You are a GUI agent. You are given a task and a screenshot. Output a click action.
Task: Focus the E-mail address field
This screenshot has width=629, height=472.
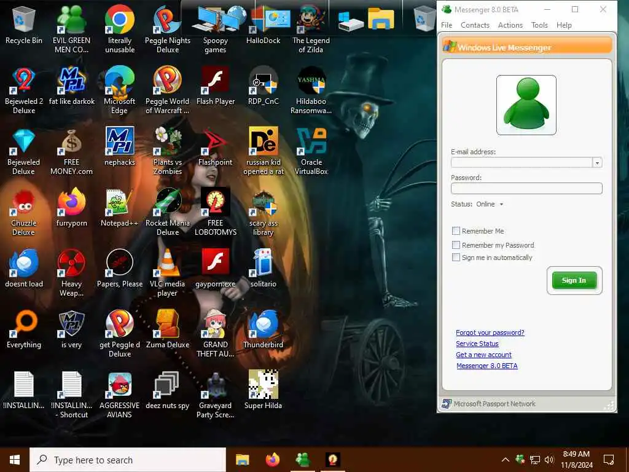(522, 162)
